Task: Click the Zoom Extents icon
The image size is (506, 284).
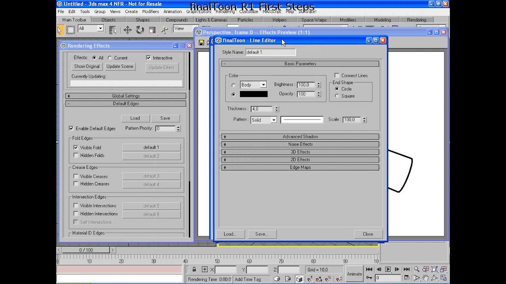Action: coord(434,269)
